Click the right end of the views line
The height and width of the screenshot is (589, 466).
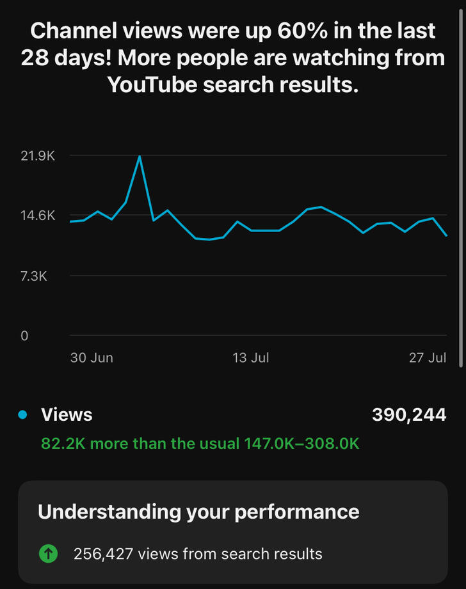tap(446, 236)
